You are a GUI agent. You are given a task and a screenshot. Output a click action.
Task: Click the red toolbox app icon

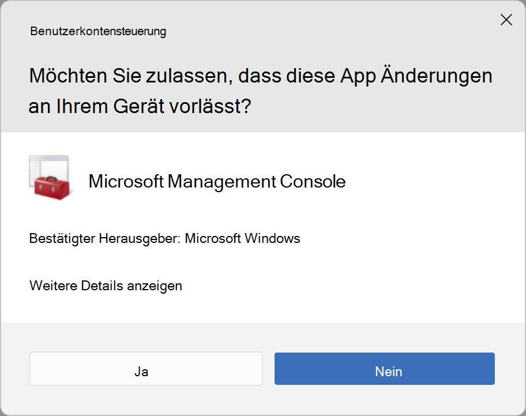(50, 186)
